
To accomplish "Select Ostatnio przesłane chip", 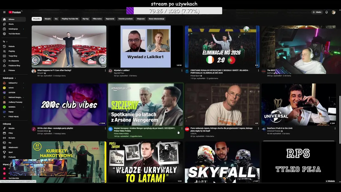I will tap(125, 19).
